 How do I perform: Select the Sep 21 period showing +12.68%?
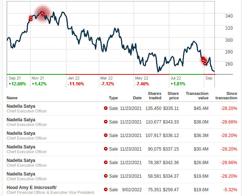pos(17,81)
